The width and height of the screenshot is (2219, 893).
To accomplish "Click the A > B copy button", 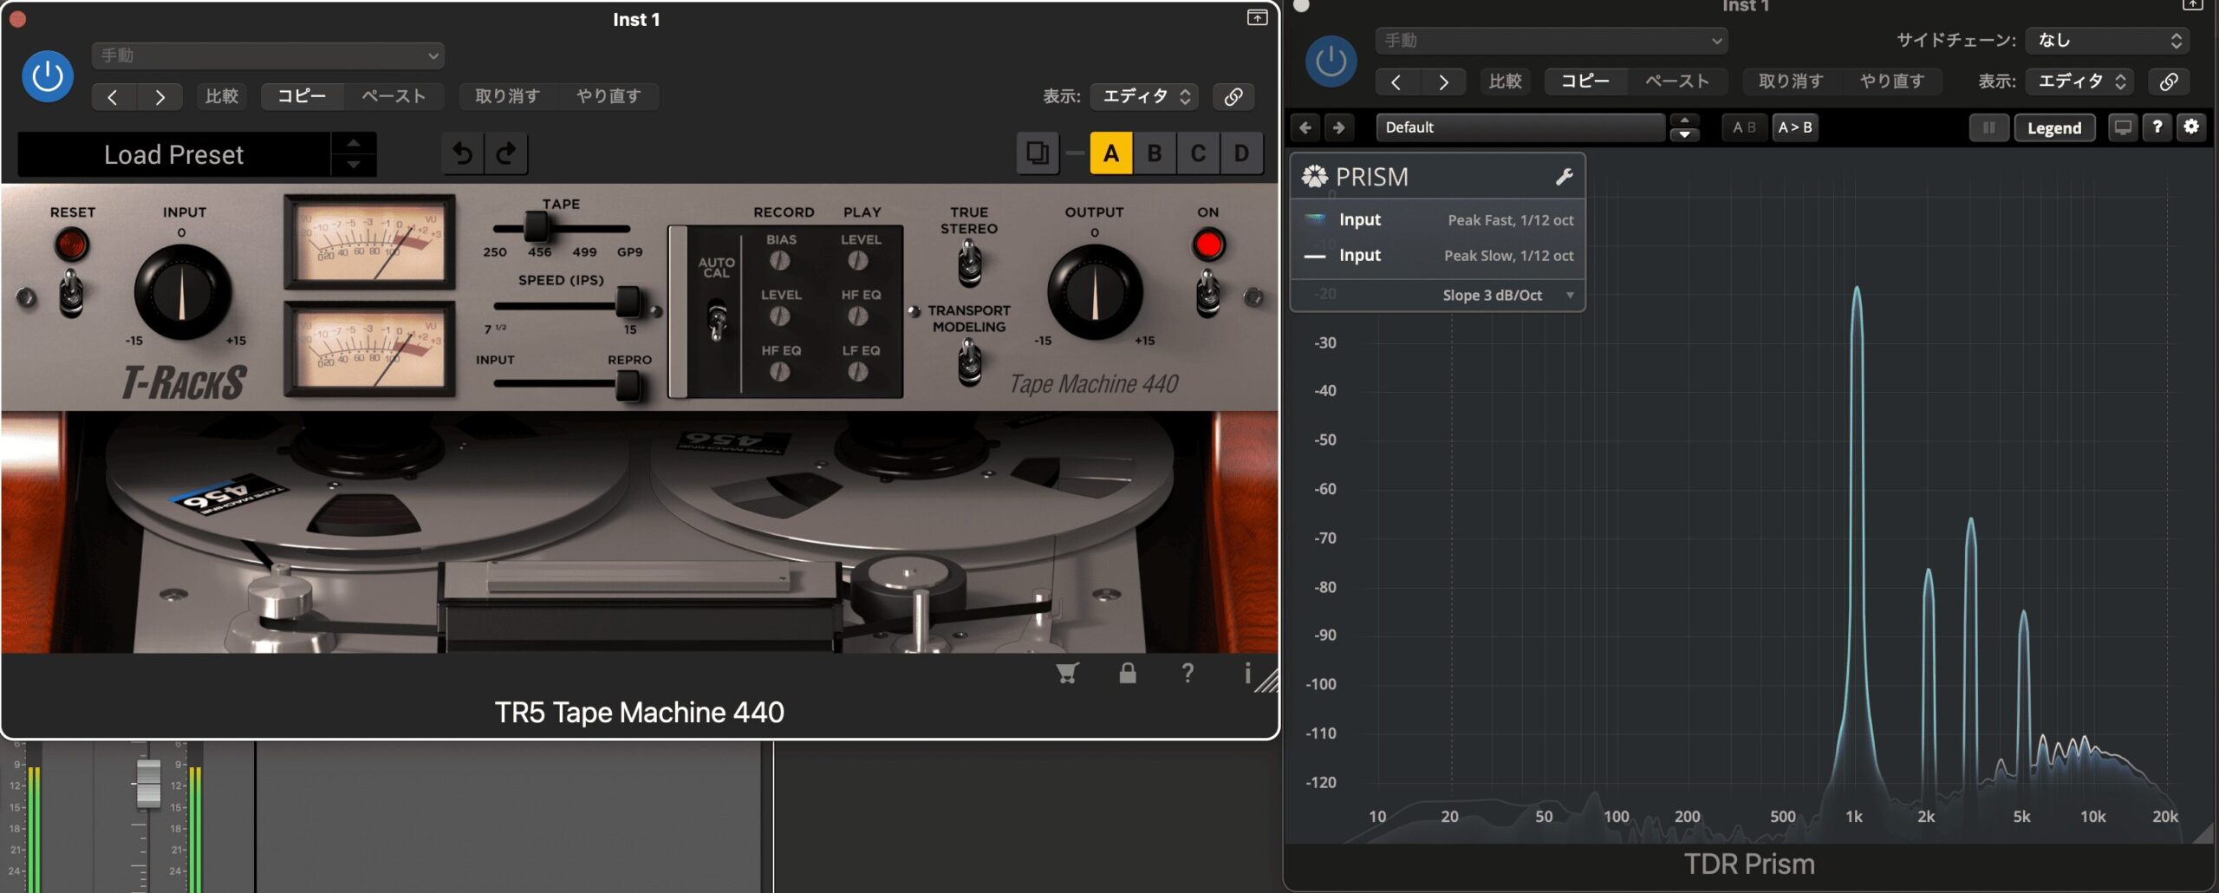I will click(x=1794, y=127).
